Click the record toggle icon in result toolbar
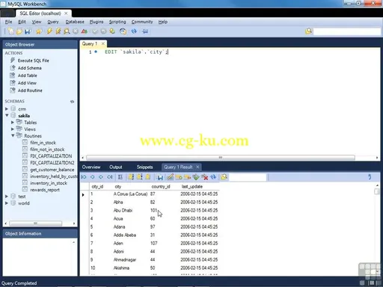The image size is (383, 287). point(120,177)
